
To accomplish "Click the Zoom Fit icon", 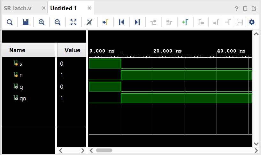I will click(73, 22).
